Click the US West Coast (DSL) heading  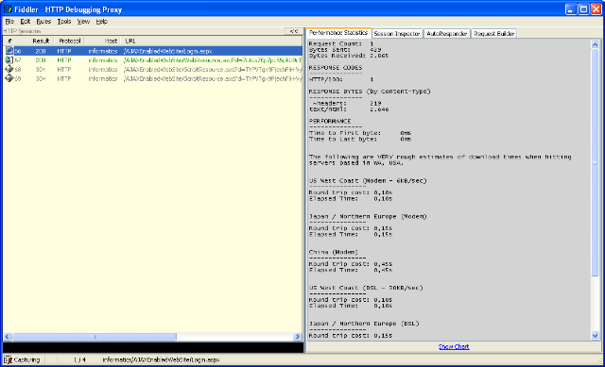pyautogui.click(x=366, y=288)
